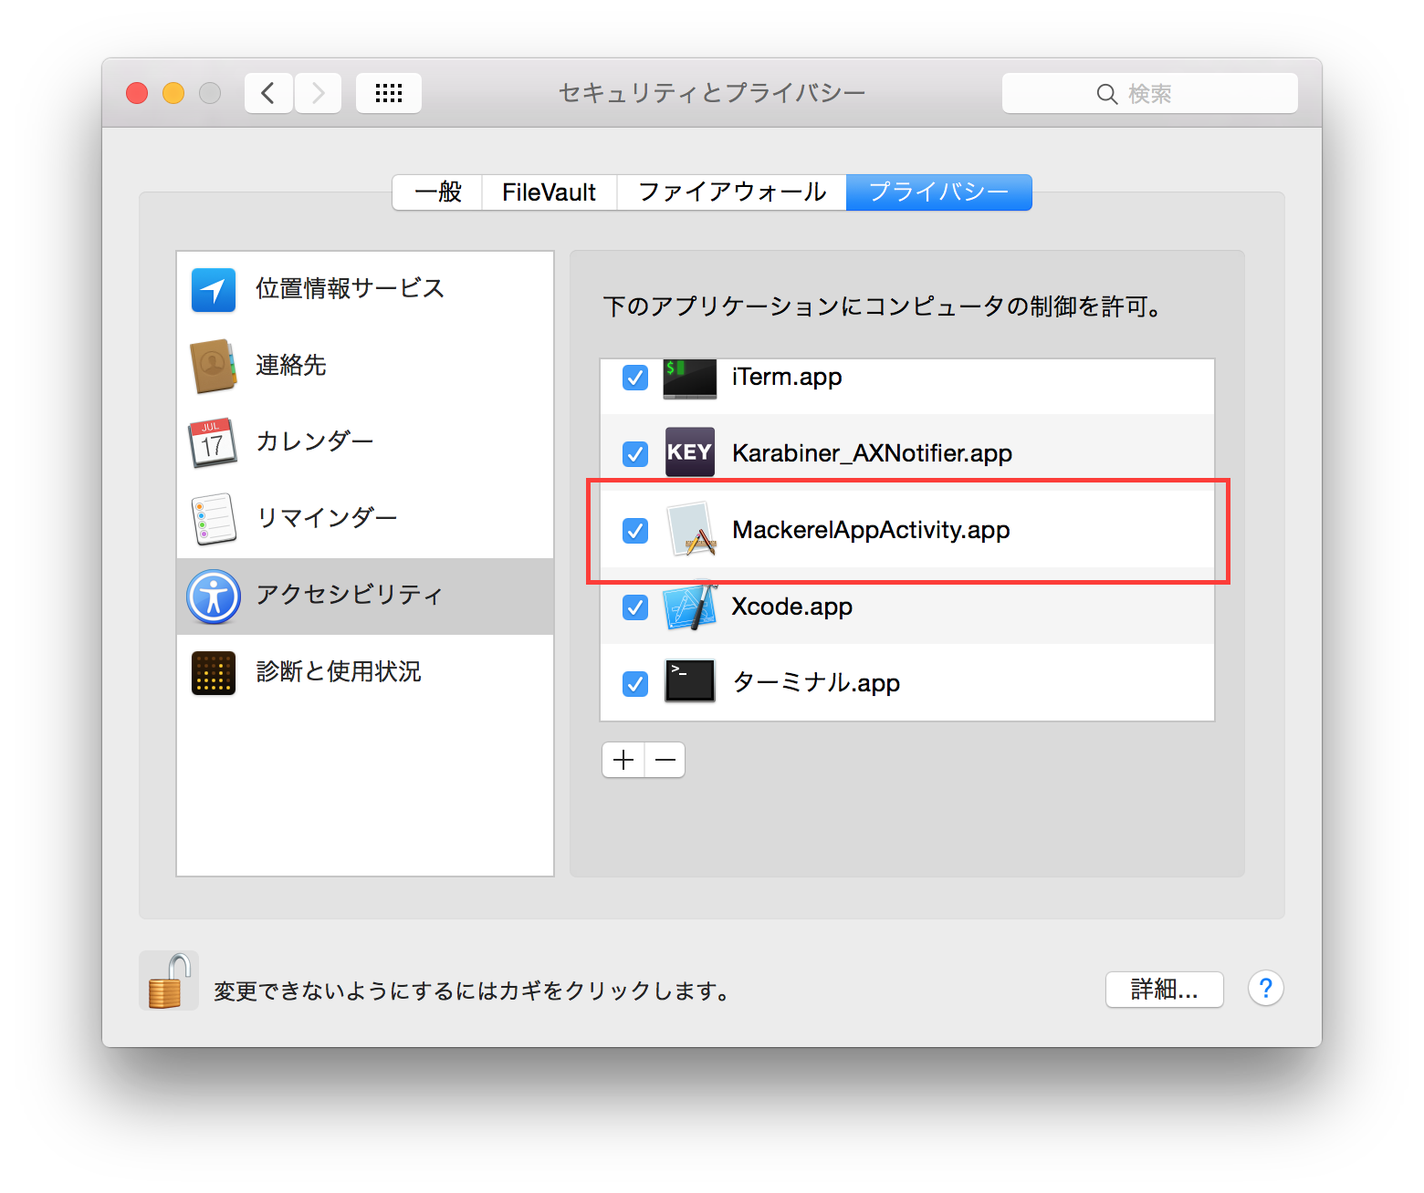Remove selected app with minus button

(x=665, y=760)
